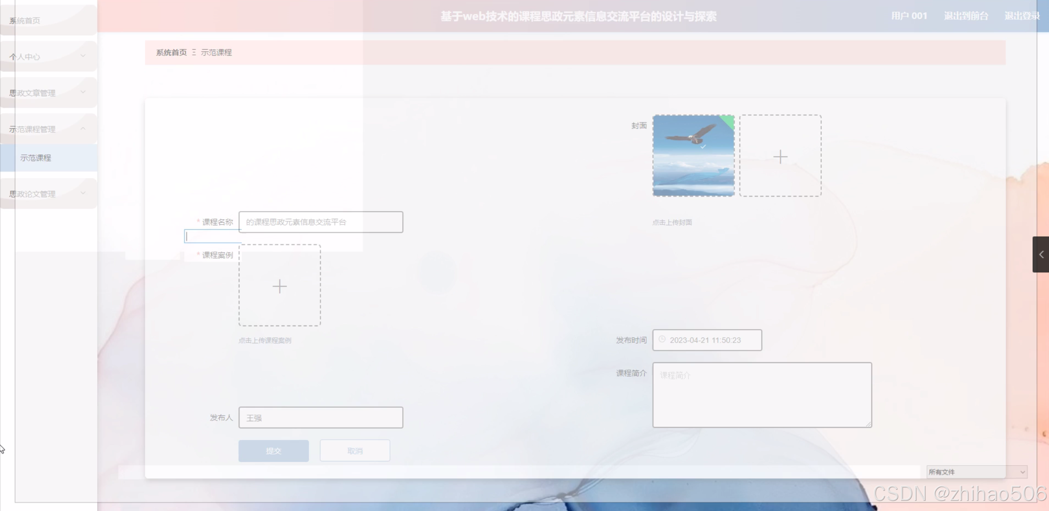The height and width of the screenshot is (511, 1049).
Task: Select the 示范课程 submenu item
Action: click(36, 158)
